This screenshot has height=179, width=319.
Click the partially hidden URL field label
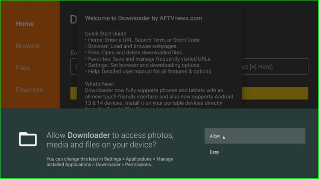tap(74, 53)
